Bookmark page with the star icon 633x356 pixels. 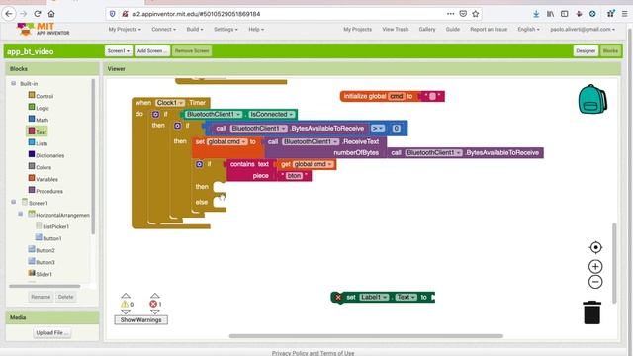[476, 14]
